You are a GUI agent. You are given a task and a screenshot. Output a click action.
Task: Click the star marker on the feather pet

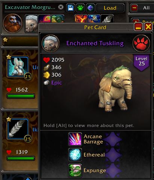[x=9, y=120]
